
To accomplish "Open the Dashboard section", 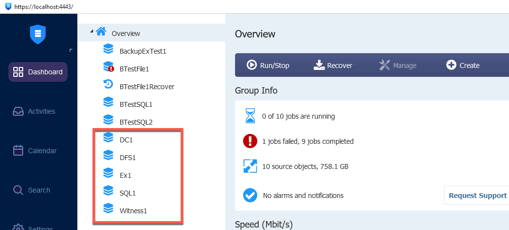I will (38, 72).
